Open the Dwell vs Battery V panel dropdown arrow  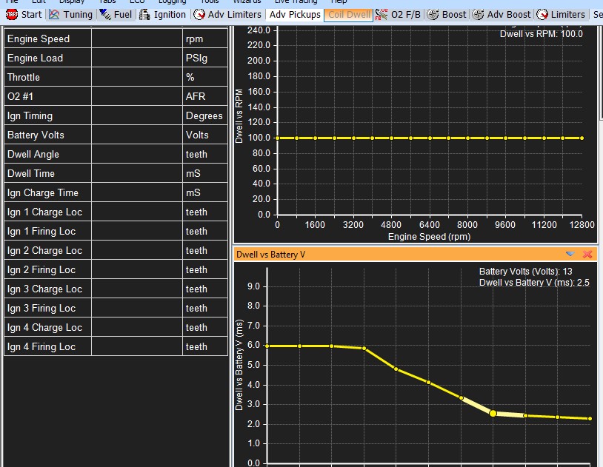point(570,254)
